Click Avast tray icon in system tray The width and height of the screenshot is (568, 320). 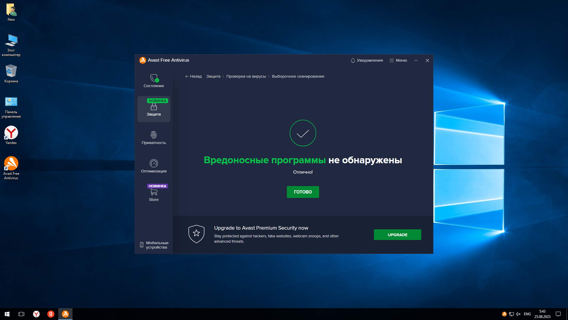504,314
